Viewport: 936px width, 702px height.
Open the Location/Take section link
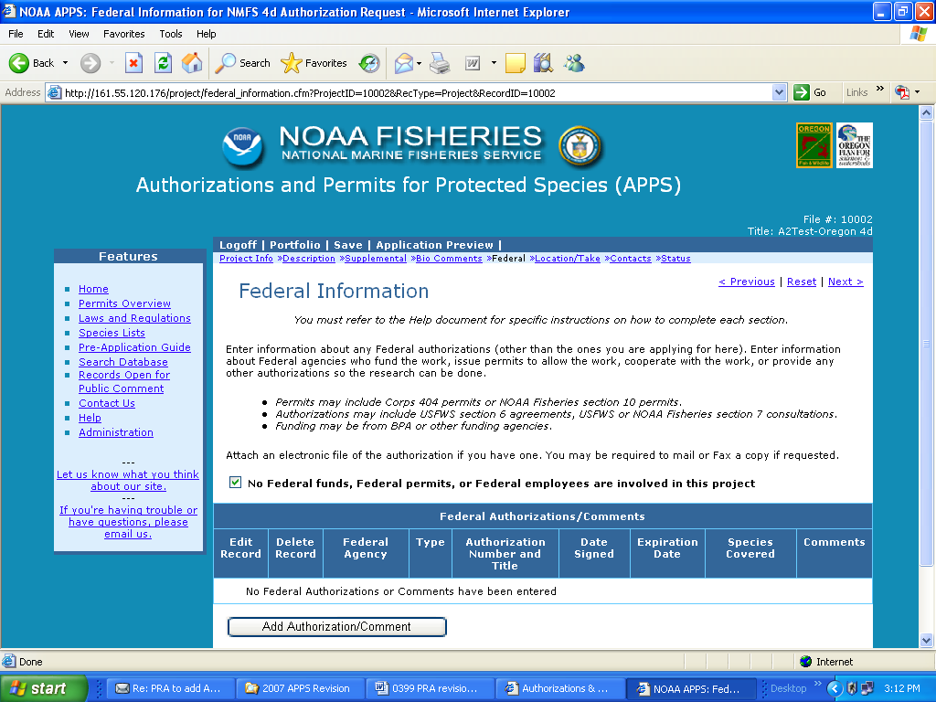(x=567, y=259)
